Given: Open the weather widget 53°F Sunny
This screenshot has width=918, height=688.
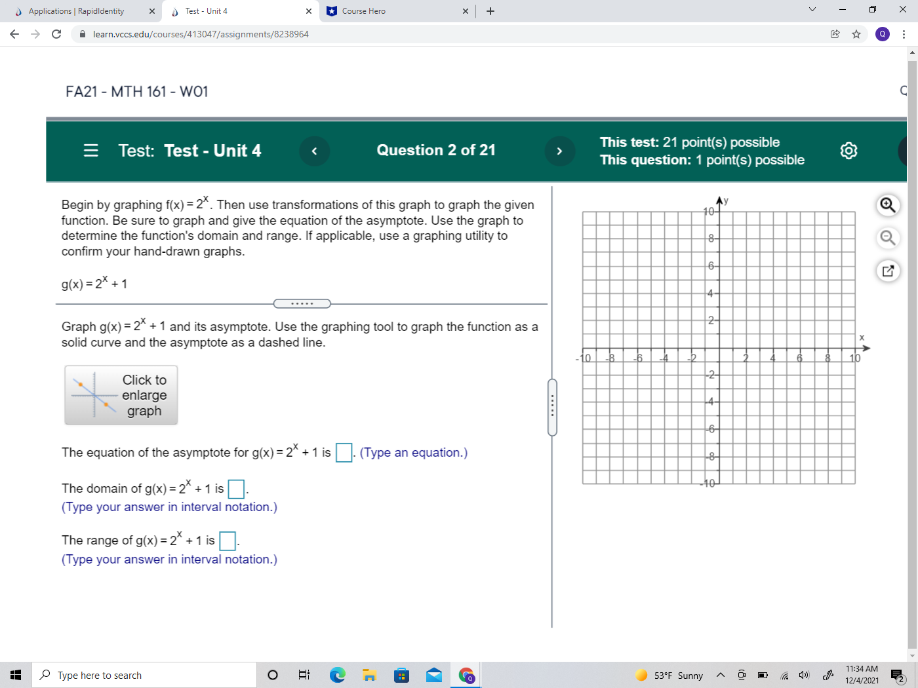Looking at the screenshot, I should point(669,675).
